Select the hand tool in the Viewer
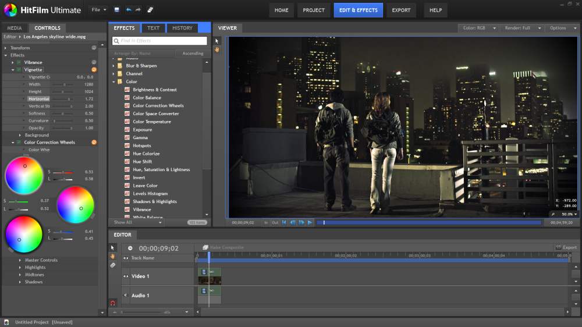Screen dimensions: 582x327 pos(217,50)
